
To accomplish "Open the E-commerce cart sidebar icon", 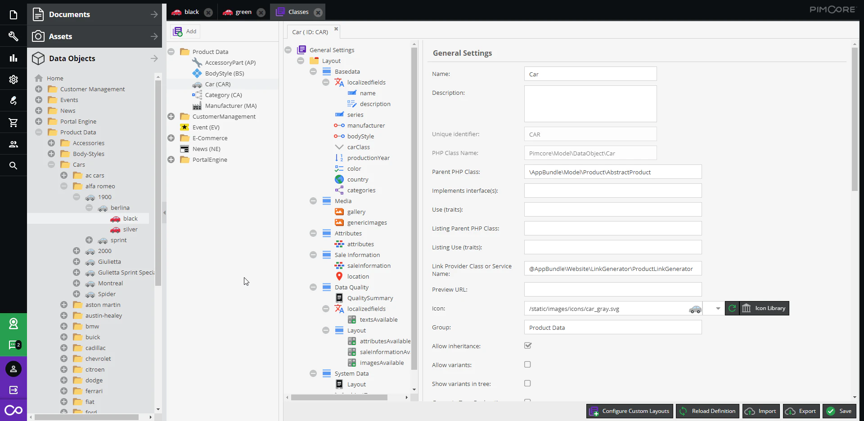I will pos(13,123).
